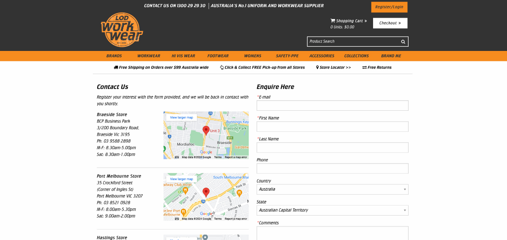Click phone number 03 9588 2898

(x=117, y=141)
